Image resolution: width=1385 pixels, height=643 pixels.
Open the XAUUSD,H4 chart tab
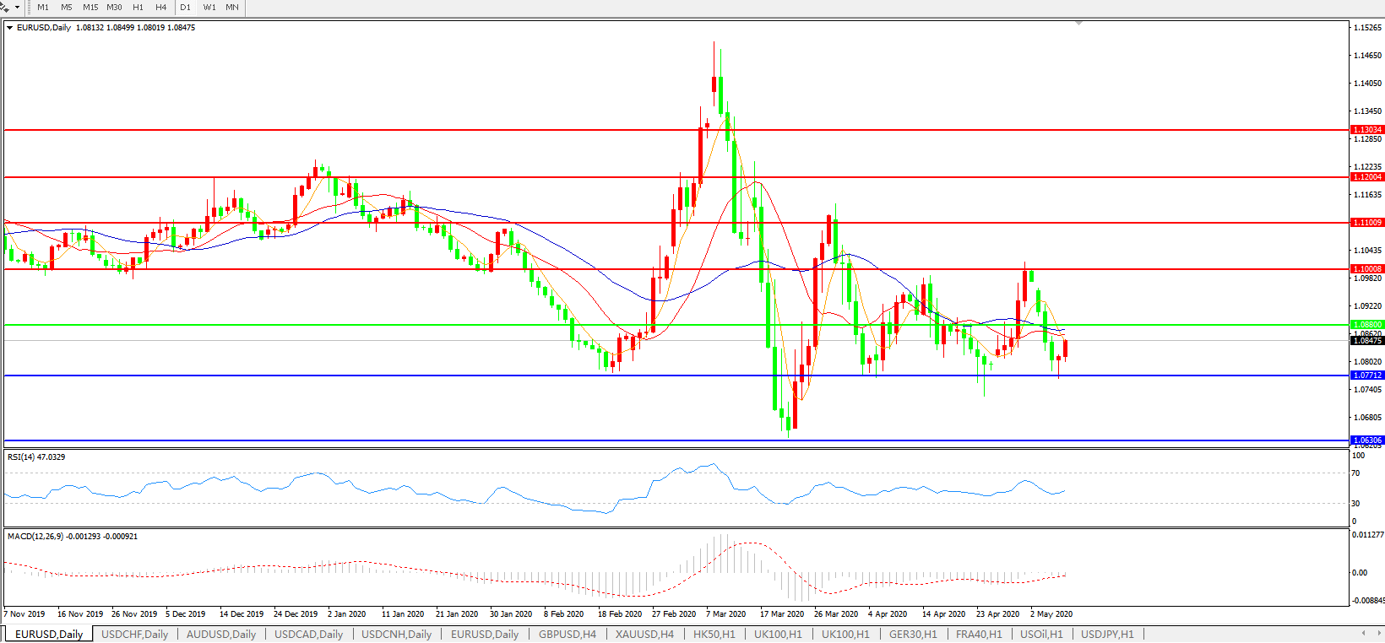644,634
